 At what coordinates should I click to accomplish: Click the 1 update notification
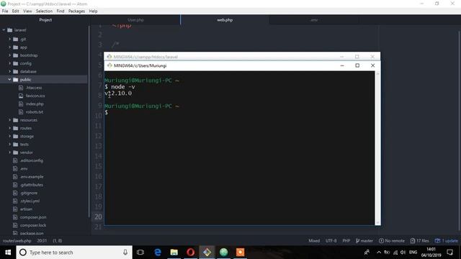[x=447, y=241]
